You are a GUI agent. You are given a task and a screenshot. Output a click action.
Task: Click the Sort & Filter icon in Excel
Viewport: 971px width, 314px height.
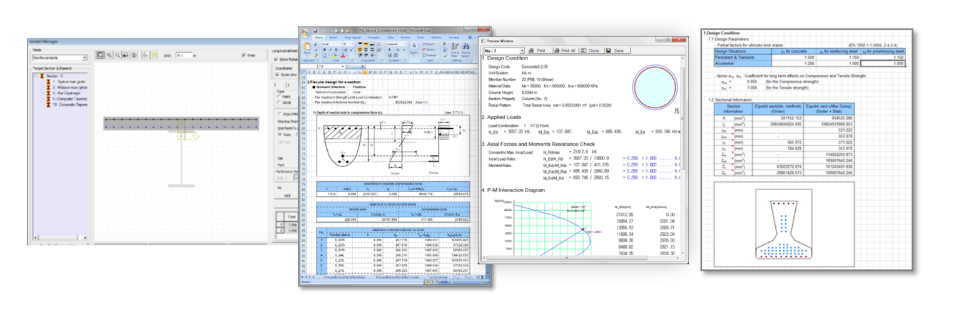coord(455,46)
